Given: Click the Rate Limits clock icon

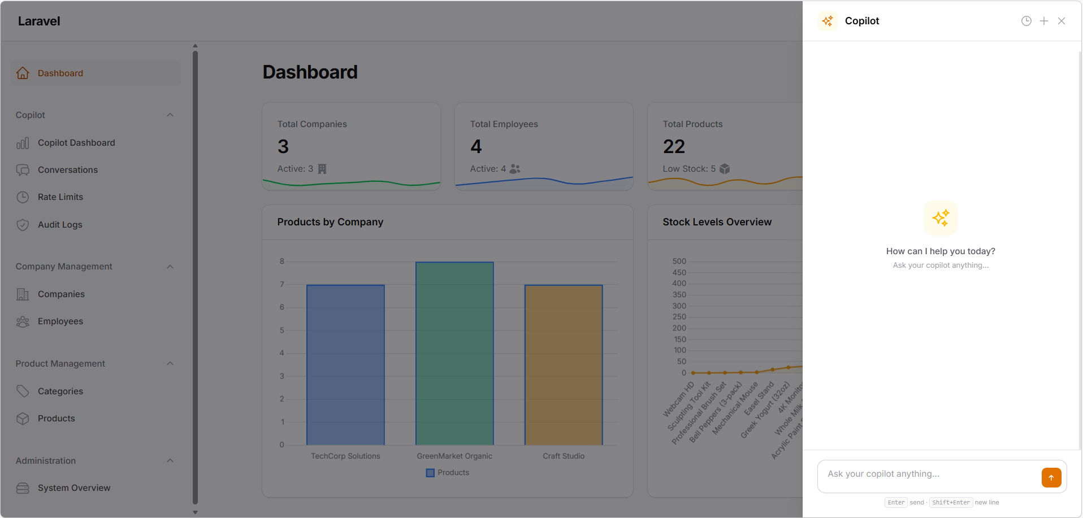Looking at the screenshot, I should tap(23, 197).
